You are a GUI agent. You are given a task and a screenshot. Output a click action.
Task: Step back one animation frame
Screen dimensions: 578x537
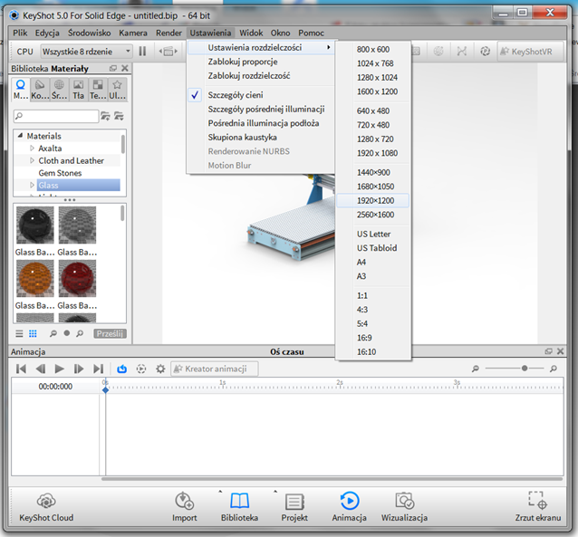pyautogui.click(x=40, y=369)
